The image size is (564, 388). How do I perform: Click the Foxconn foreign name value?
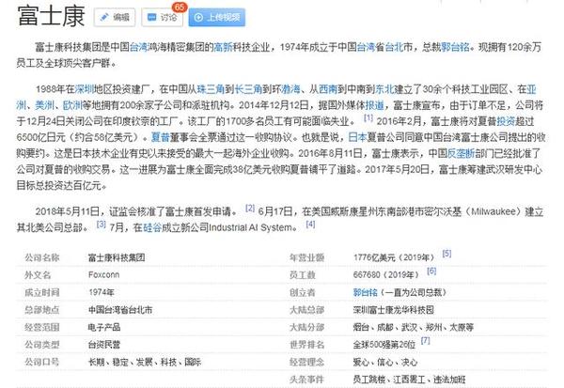[103, 274]
